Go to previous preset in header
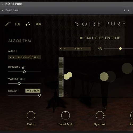 (x=124, y=10)
